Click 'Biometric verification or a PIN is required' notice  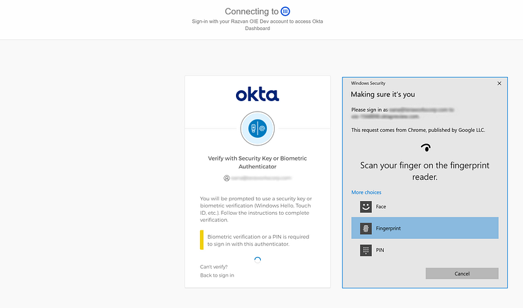click(258, 240)
